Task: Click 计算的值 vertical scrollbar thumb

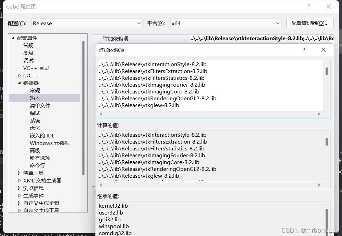Action: [327, 142]
